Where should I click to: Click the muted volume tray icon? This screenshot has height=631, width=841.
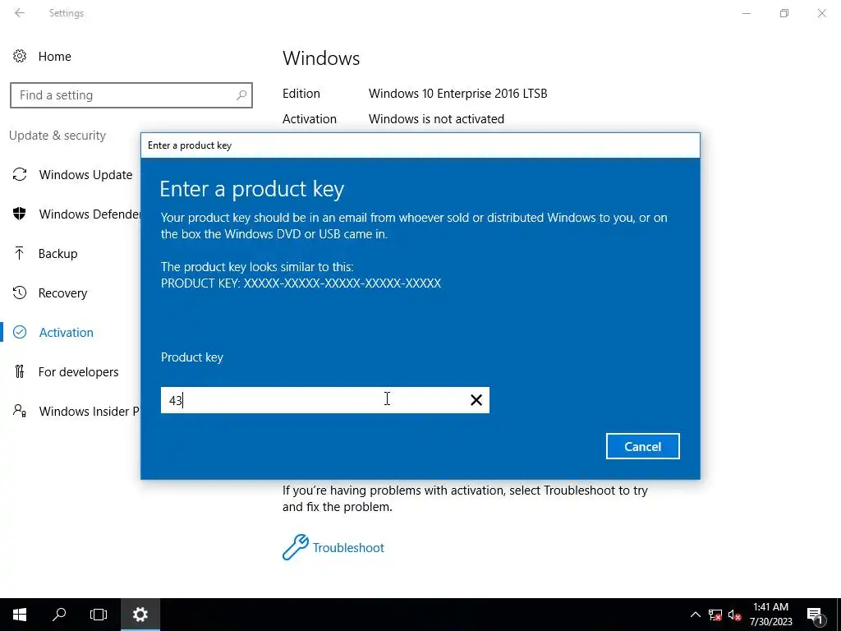click(x=735, y=615)
